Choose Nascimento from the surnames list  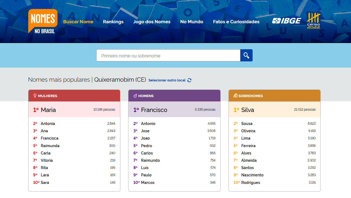pyautogui.click(x=252, y=175)
